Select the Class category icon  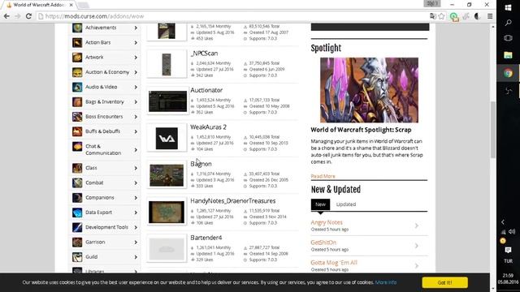point(77,168)
